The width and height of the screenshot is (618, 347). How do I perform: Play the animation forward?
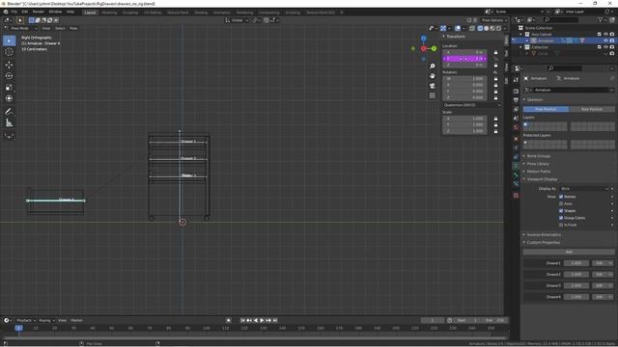click(262, 320)
